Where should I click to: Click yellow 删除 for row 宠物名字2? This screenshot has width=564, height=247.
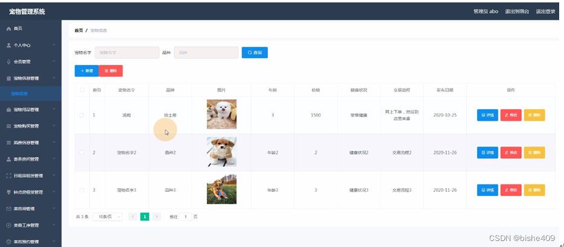534,153
